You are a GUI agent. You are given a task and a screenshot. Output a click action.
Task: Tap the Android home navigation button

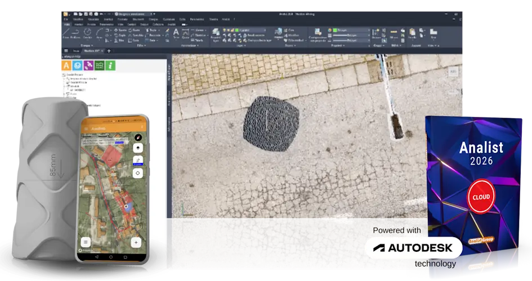click(x=111, y=257)
